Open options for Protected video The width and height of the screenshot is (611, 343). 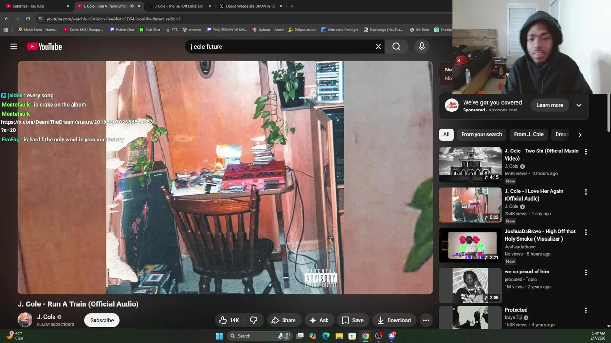586,311
